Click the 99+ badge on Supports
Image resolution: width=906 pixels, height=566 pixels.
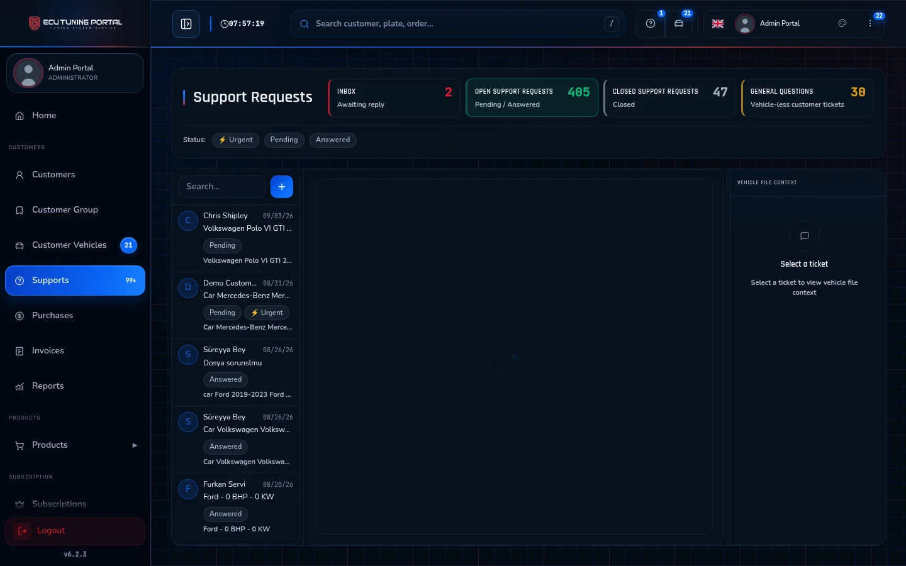(x=131, y=280)
